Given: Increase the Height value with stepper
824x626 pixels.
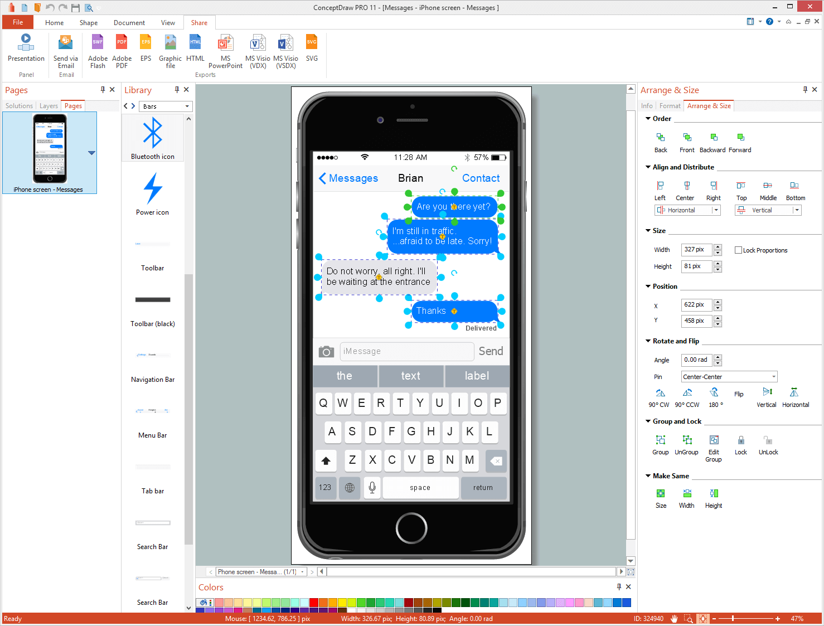Looking at the screenshot, I should 718,264.
